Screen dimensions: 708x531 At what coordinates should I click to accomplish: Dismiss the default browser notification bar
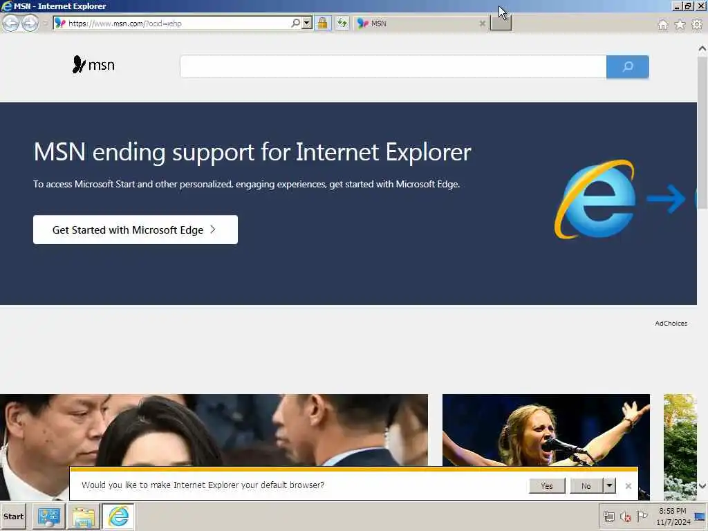[628, 486]
